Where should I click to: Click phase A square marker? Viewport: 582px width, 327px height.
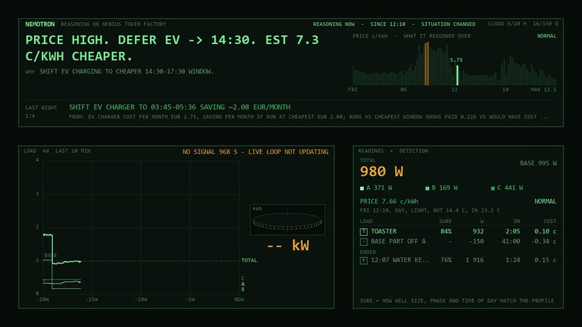click(362, 188)
